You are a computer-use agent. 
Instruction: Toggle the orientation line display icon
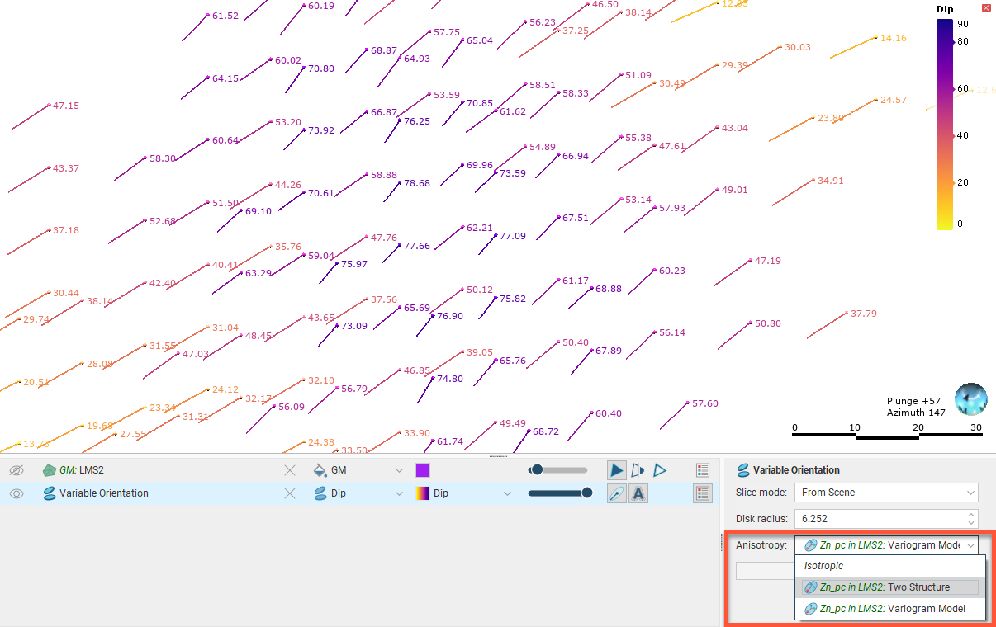coord(616,493)
